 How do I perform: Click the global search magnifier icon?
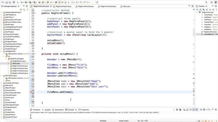tap(206, 2)
